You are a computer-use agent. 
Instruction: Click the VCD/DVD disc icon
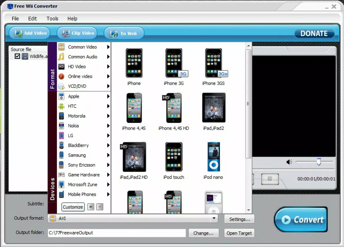[x=61, y=86]
